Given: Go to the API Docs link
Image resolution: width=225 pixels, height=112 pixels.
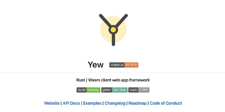Looking at the screenshot, I should (x=71, y=103).
